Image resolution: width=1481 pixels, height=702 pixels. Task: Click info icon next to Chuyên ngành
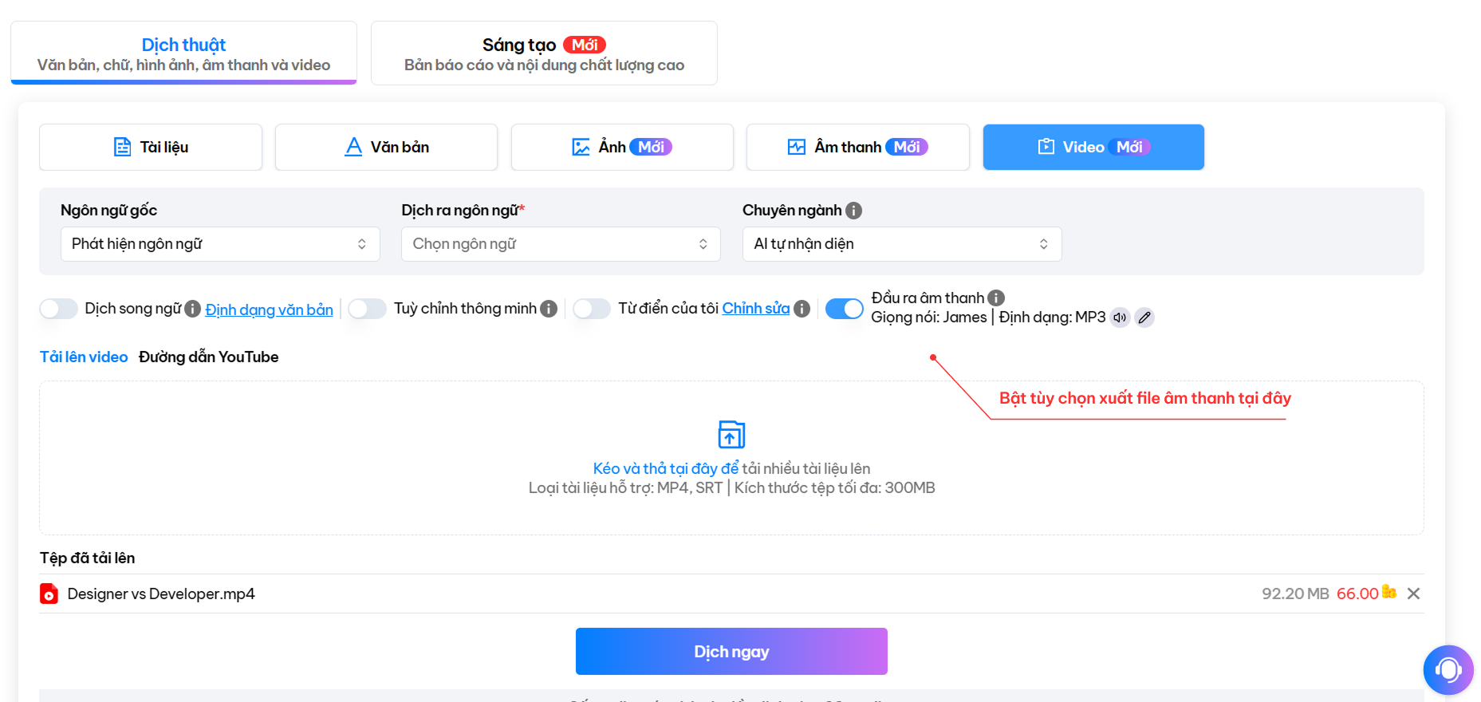pos(853,211)
